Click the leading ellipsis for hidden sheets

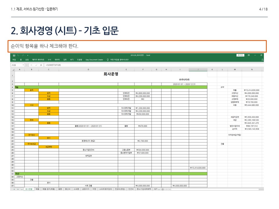pyautogui.click(x=22, y=189)
